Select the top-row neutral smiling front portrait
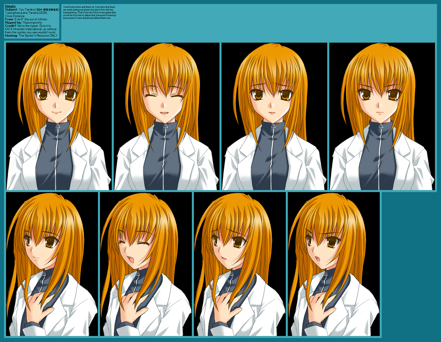Screen dimensions: 441x342 (59, 116)
